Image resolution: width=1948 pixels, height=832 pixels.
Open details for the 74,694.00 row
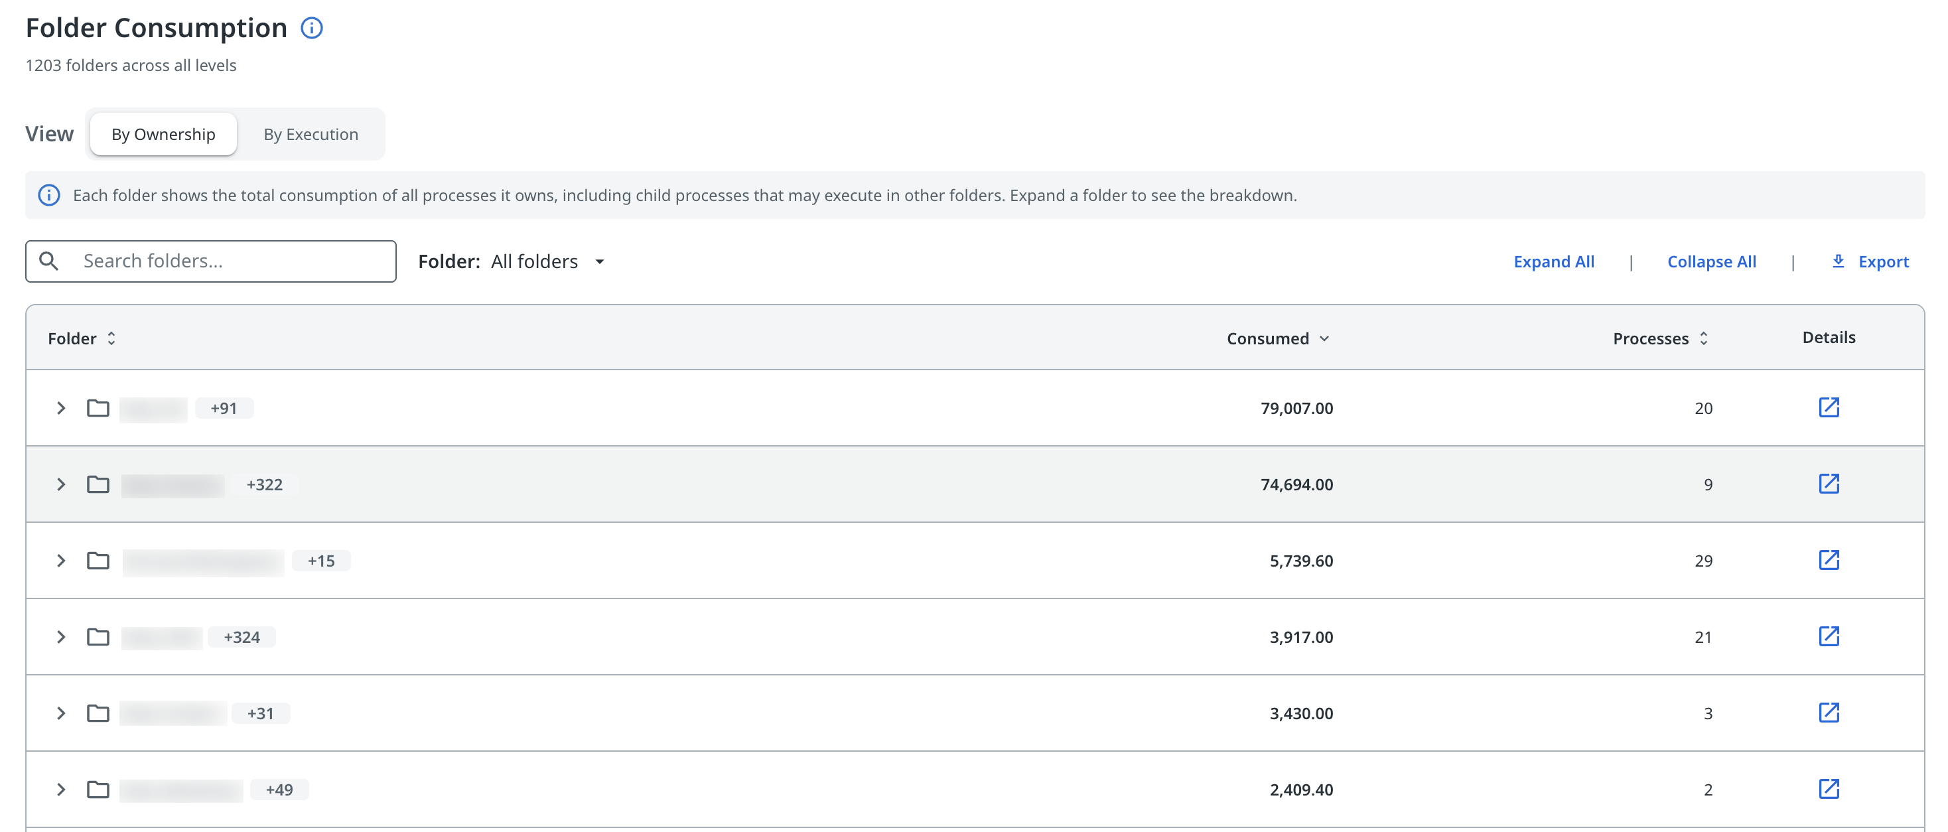coord(1829,484)
